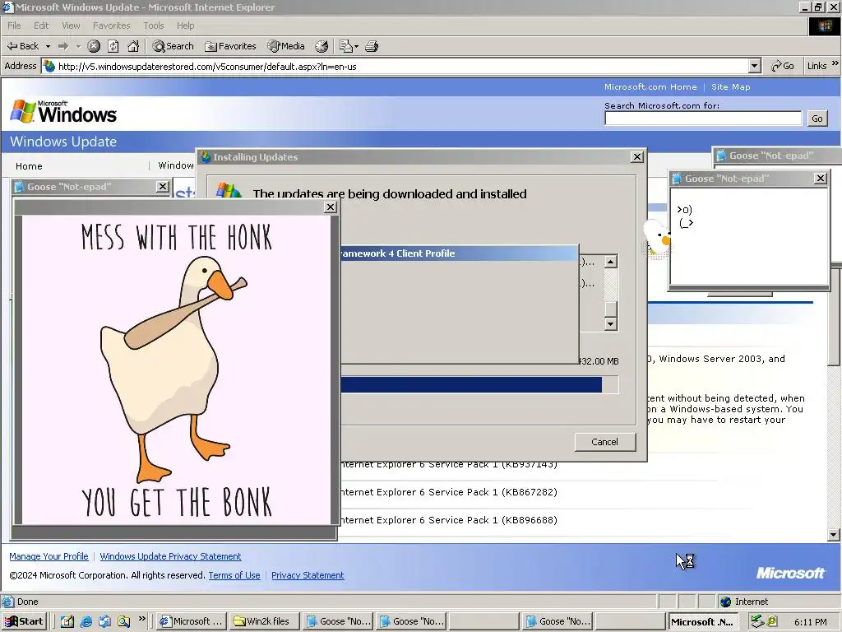
Task: Open the Windows Update Privacy Statement link
Action: pos(170,556)
